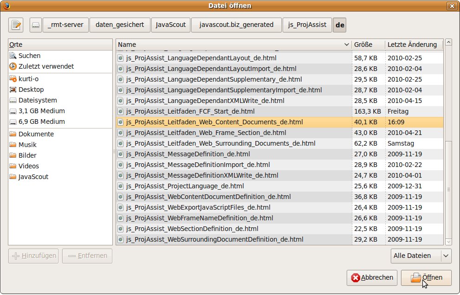Select Desktop in places list

(31, 90)
